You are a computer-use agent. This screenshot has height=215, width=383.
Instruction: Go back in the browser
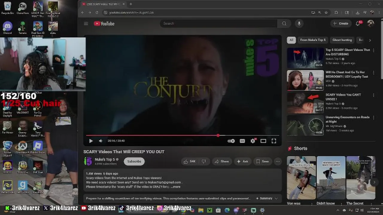83,13
